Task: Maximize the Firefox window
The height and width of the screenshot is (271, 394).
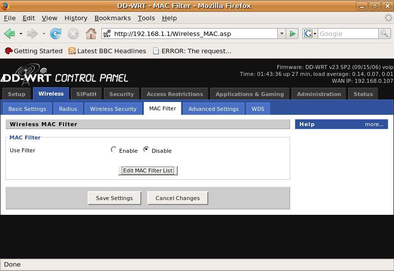Action: point(375,6)
